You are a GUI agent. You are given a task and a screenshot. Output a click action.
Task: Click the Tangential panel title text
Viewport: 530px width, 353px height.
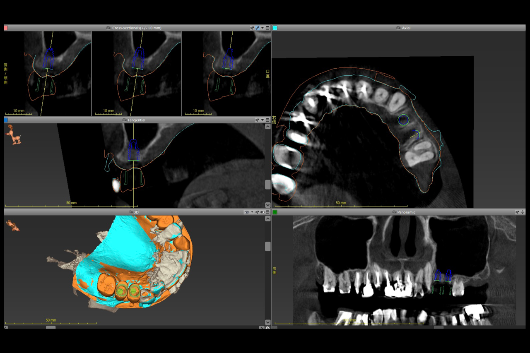point(136,120)
